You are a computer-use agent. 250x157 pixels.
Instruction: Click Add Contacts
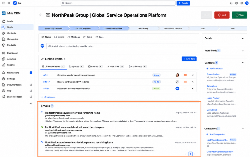pyautogui.click(x=214, y=68)
